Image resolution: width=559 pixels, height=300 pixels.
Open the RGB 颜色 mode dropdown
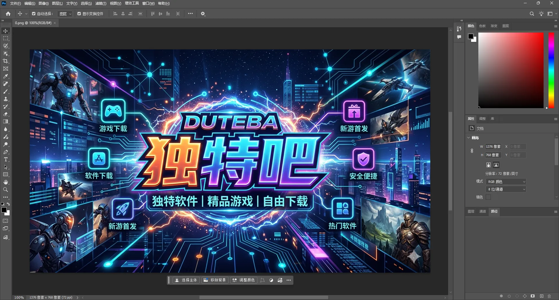point(506,181)
